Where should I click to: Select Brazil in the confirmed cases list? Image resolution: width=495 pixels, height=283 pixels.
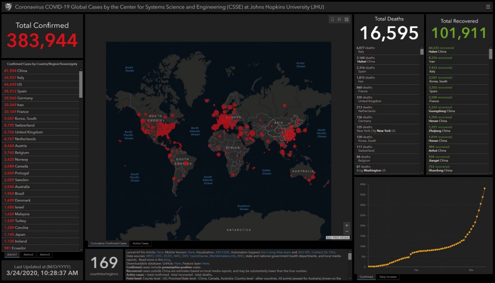(x=40, y=193)
